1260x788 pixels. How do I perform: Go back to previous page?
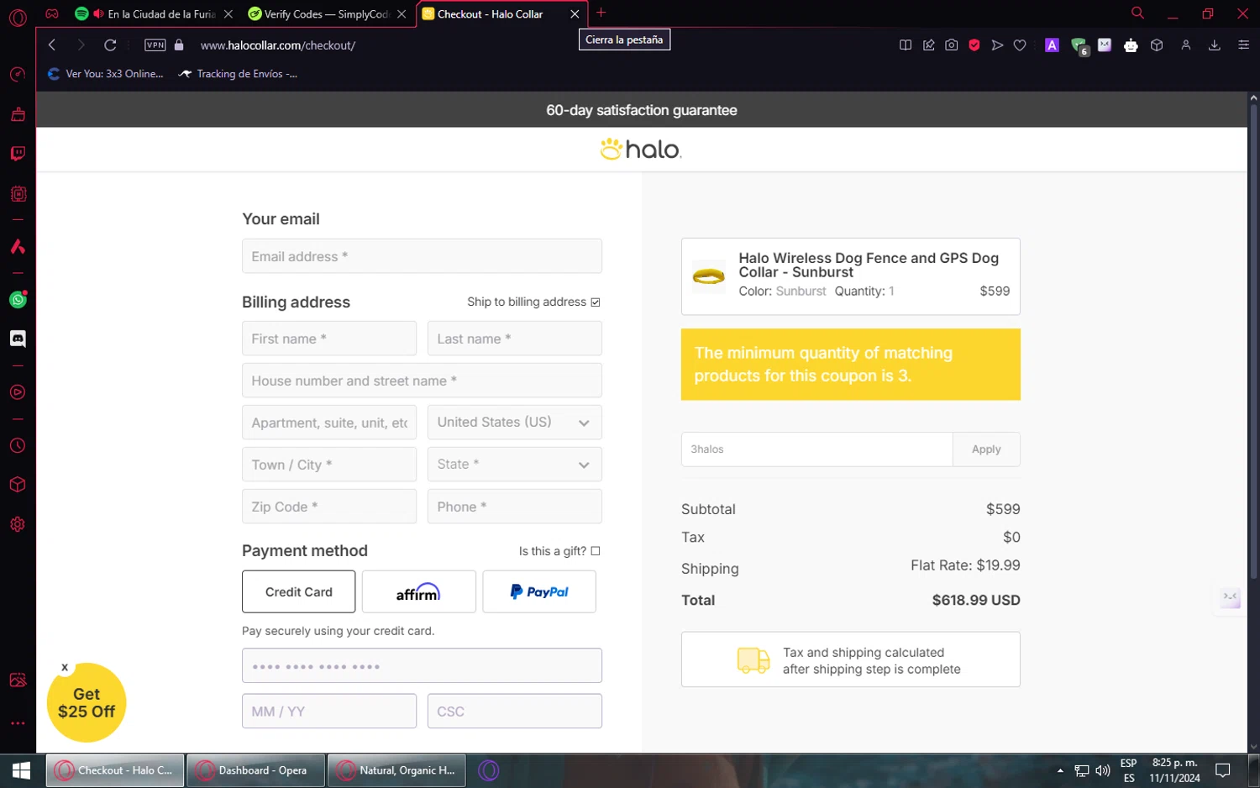52,45
